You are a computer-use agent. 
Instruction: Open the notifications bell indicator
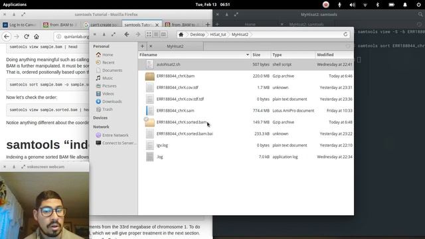click(405, 5)
